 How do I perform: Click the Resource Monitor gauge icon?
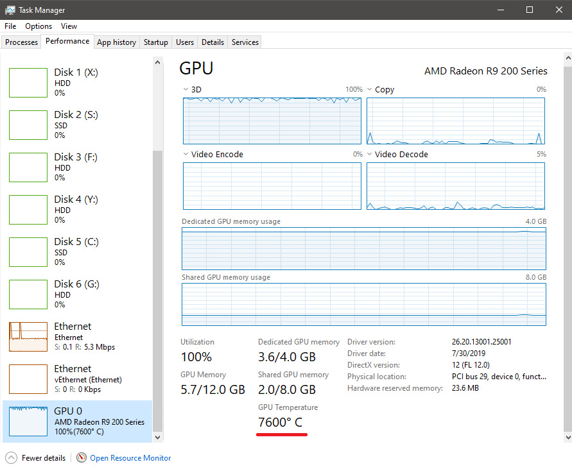(x=82, y=457)
